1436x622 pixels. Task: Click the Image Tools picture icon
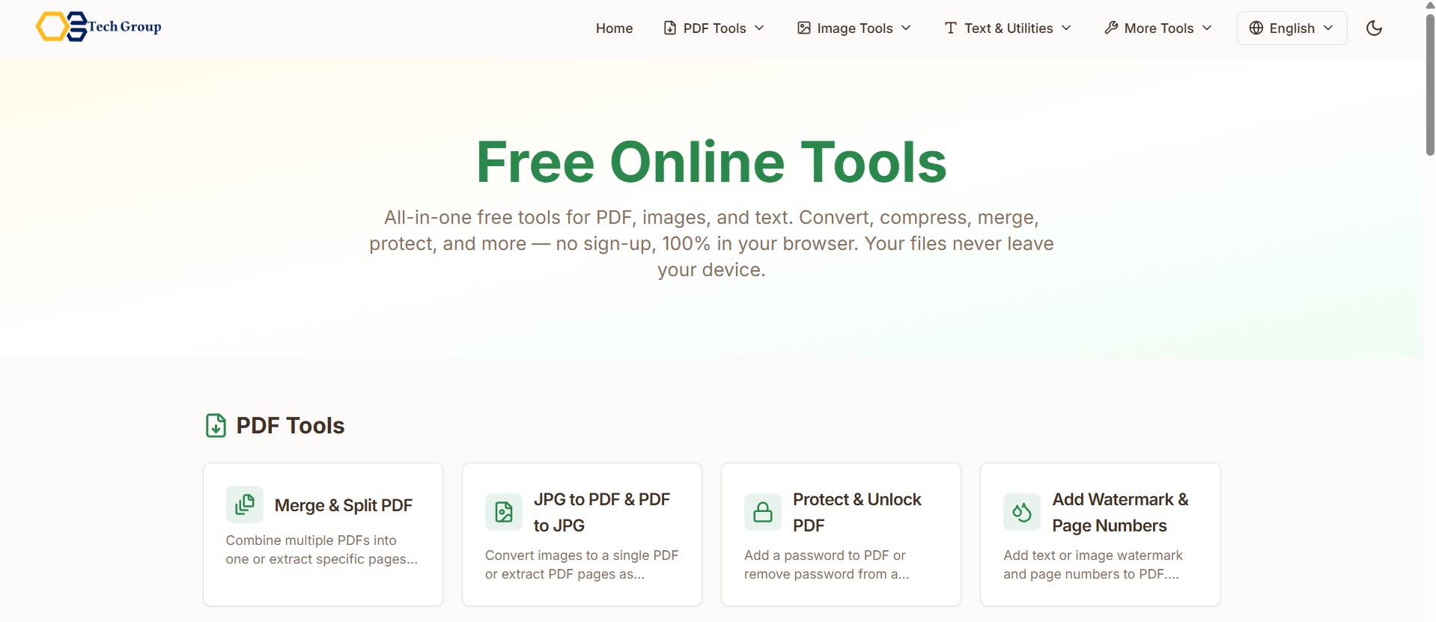pos(804,28)
